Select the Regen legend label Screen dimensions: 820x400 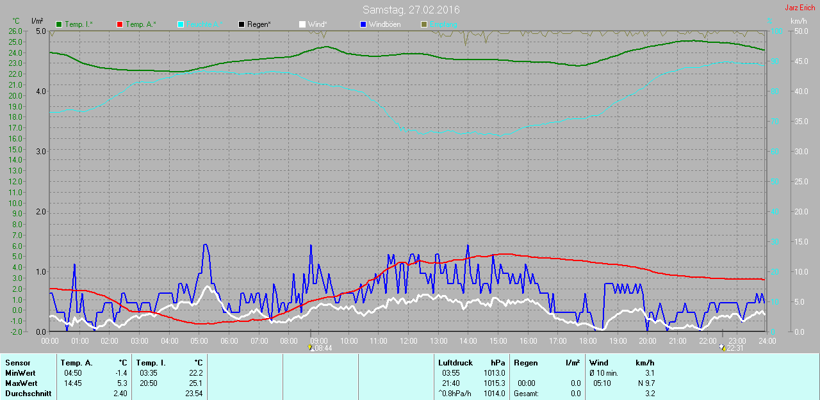[x=259, y=24]
